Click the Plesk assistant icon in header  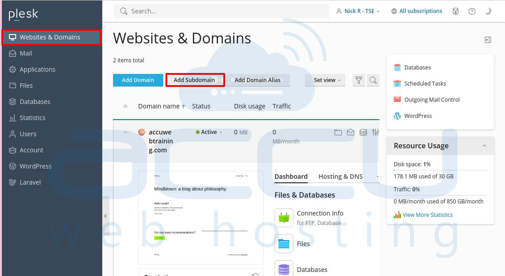(455, 11)
